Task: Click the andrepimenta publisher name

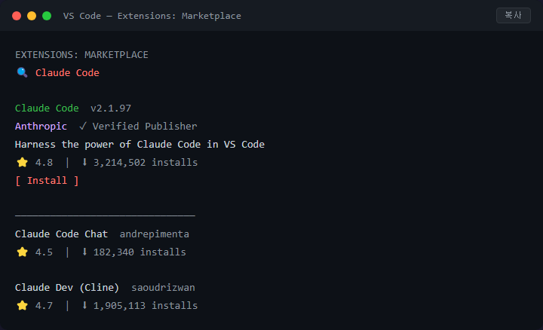Action: pos(155,234)
